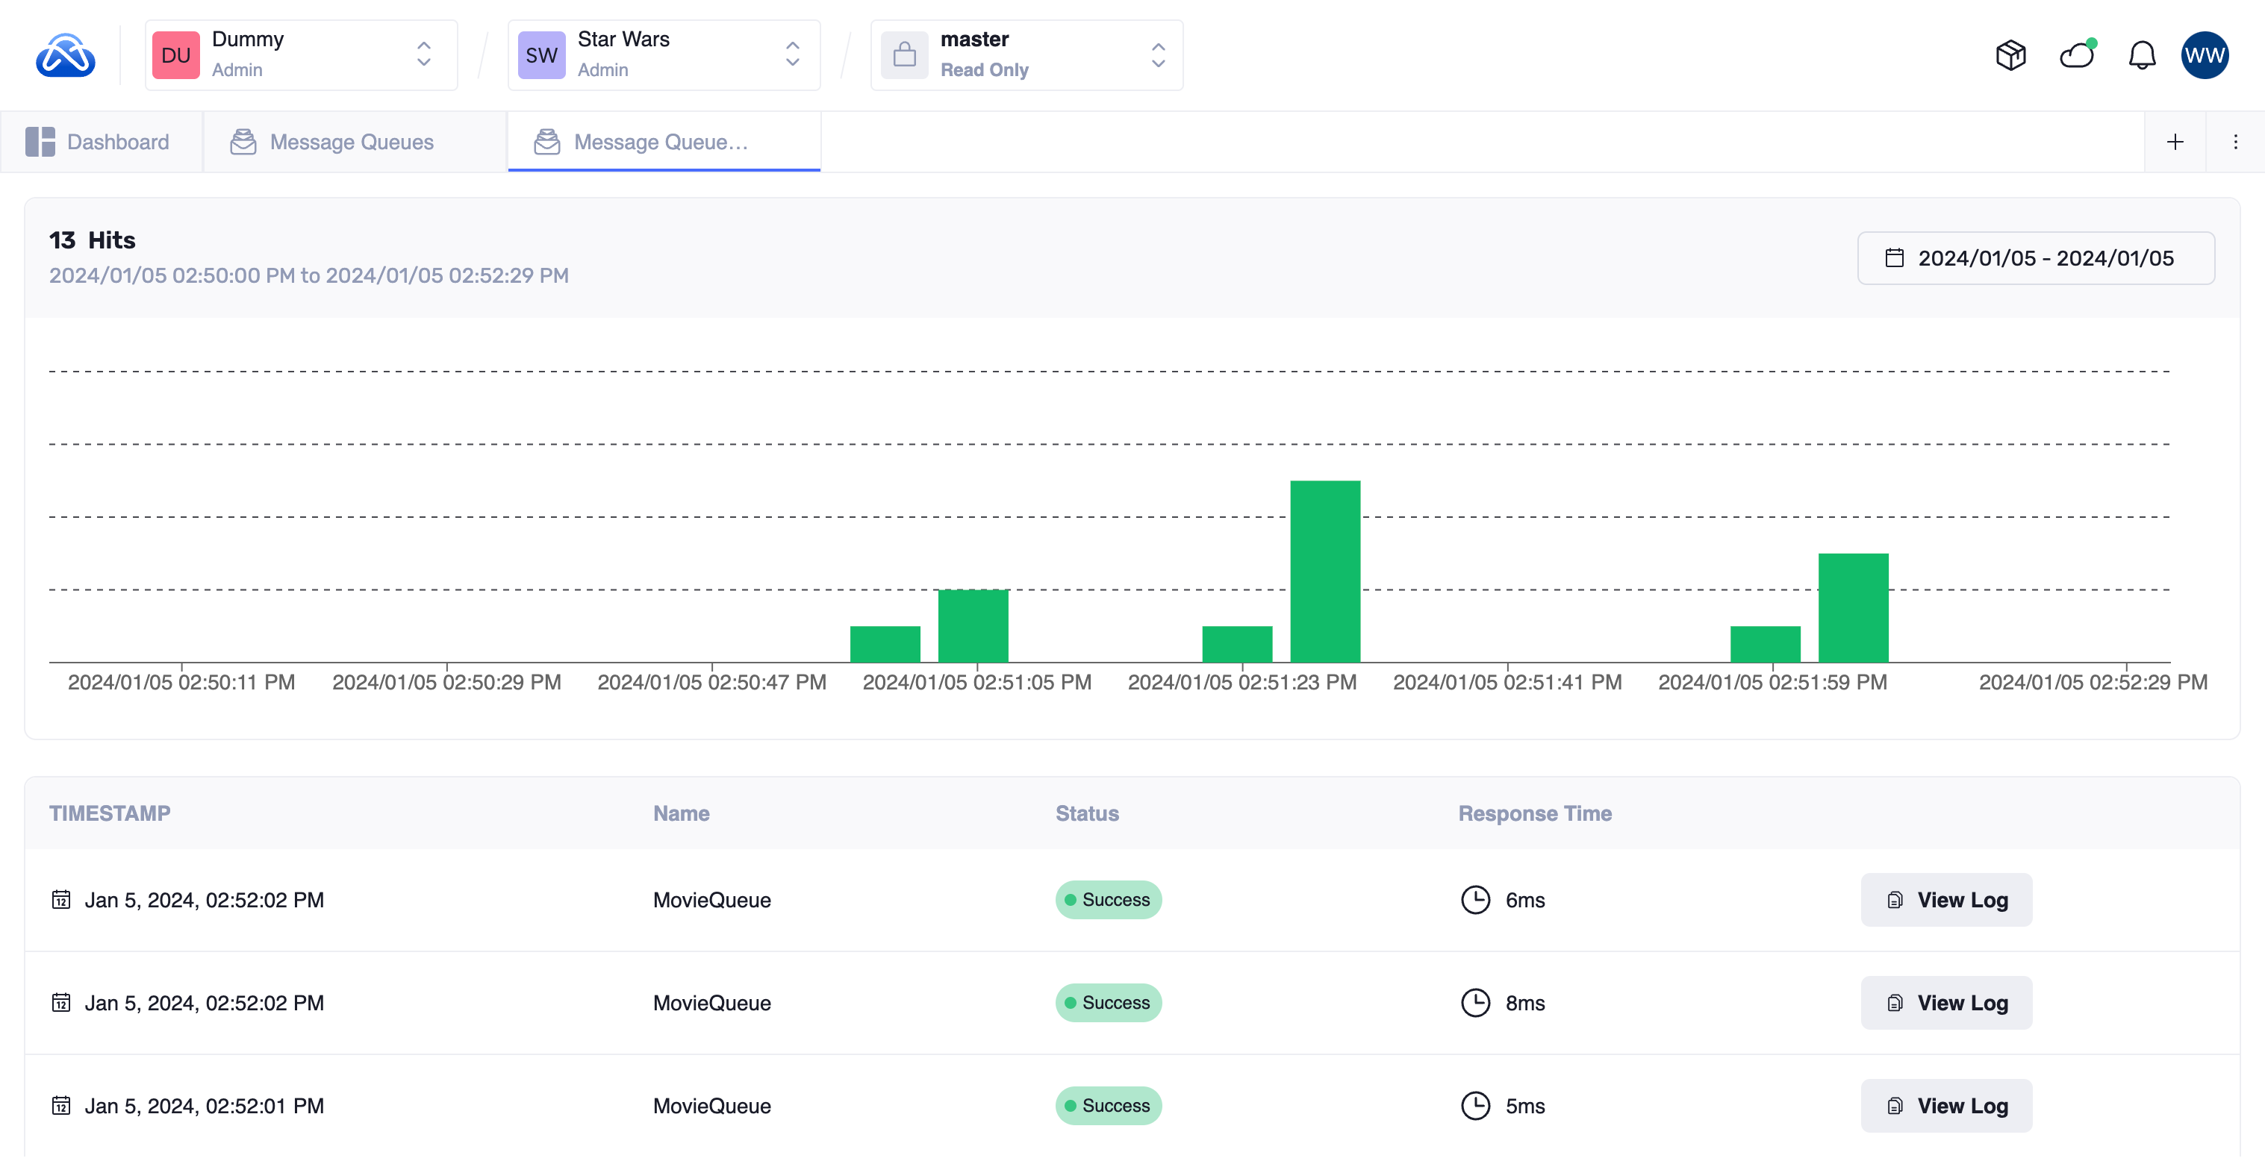This screenshot has height=1167, width=2265.
Task: Expand the master branch dropdown
Action: [1158, 55]
